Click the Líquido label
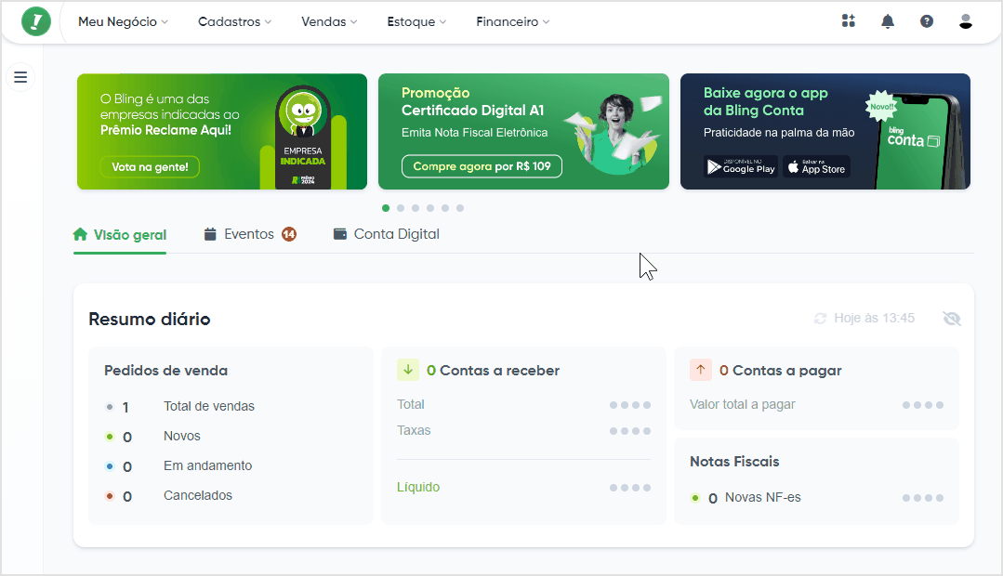 click(x=418, y=487)
